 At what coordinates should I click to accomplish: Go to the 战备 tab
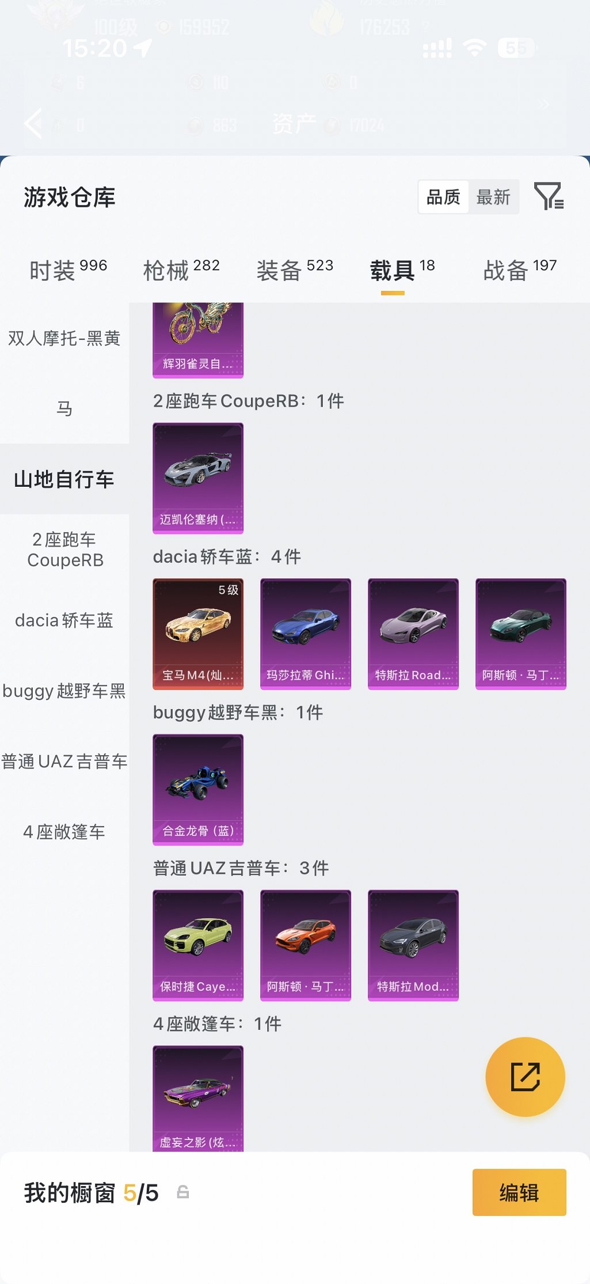point(520,270)
